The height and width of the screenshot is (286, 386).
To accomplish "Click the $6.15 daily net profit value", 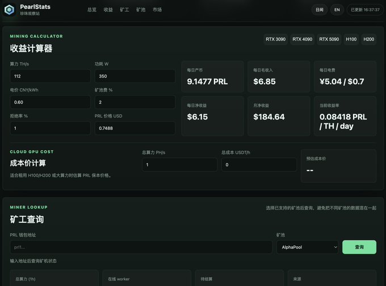I will coord(197,117).
